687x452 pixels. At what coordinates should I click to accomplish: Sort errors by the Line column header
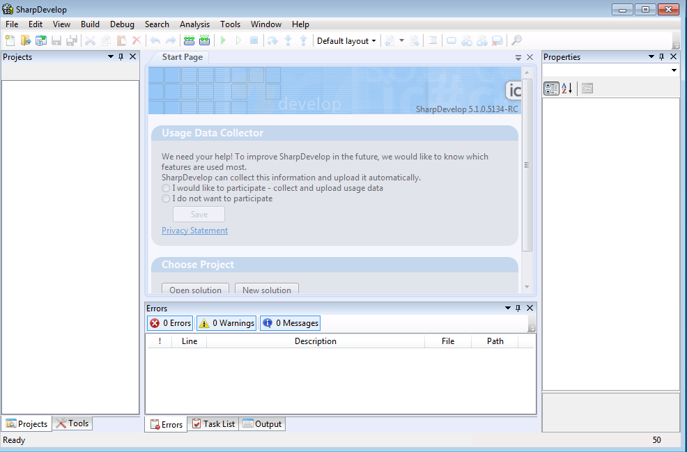(190, 341)
